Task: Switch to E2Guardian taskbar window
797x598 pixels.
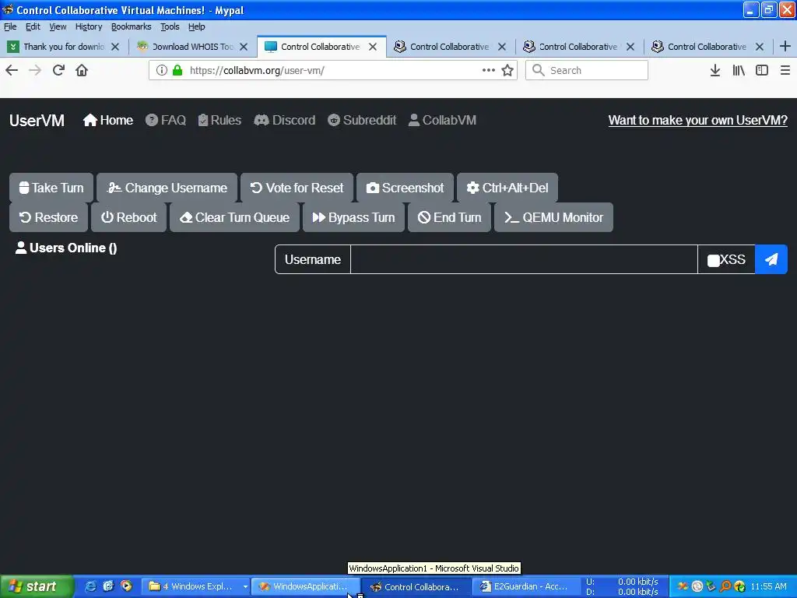Action: point(526,586)
